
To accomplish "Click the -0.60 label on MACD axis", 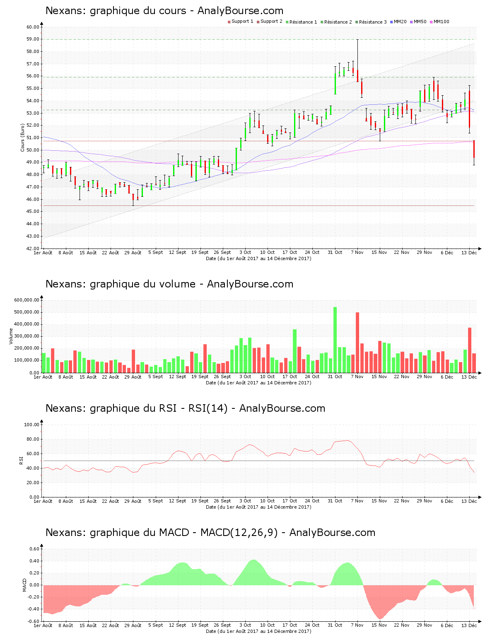I will tap(34, 621).
